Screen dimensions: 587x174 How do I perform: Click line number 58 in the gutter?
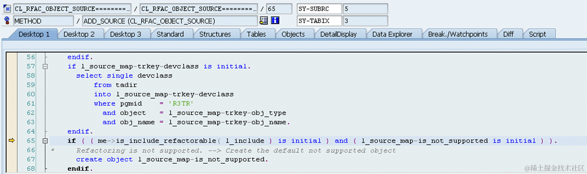[31, 75]
